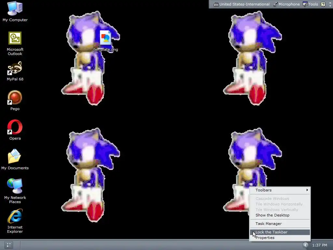Toggle Lock the Taskbar option
Viewport: 333px width, 250px height.
tap(280, 232)
